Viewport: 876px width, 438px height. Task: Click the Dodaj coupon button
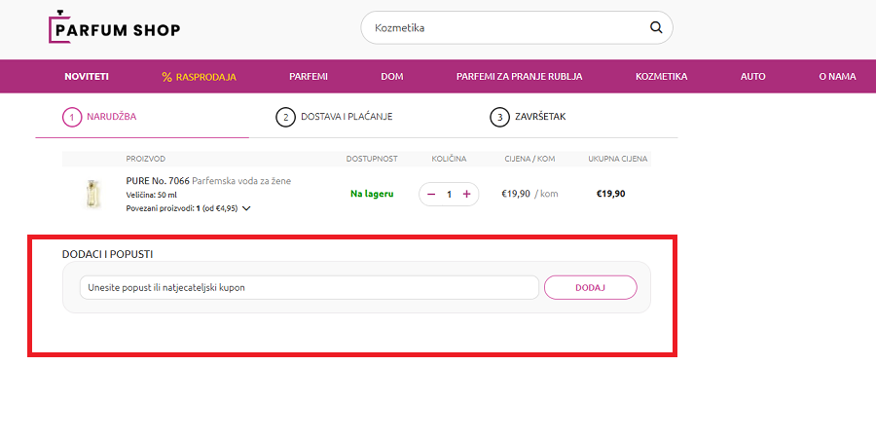pos(590,287)
